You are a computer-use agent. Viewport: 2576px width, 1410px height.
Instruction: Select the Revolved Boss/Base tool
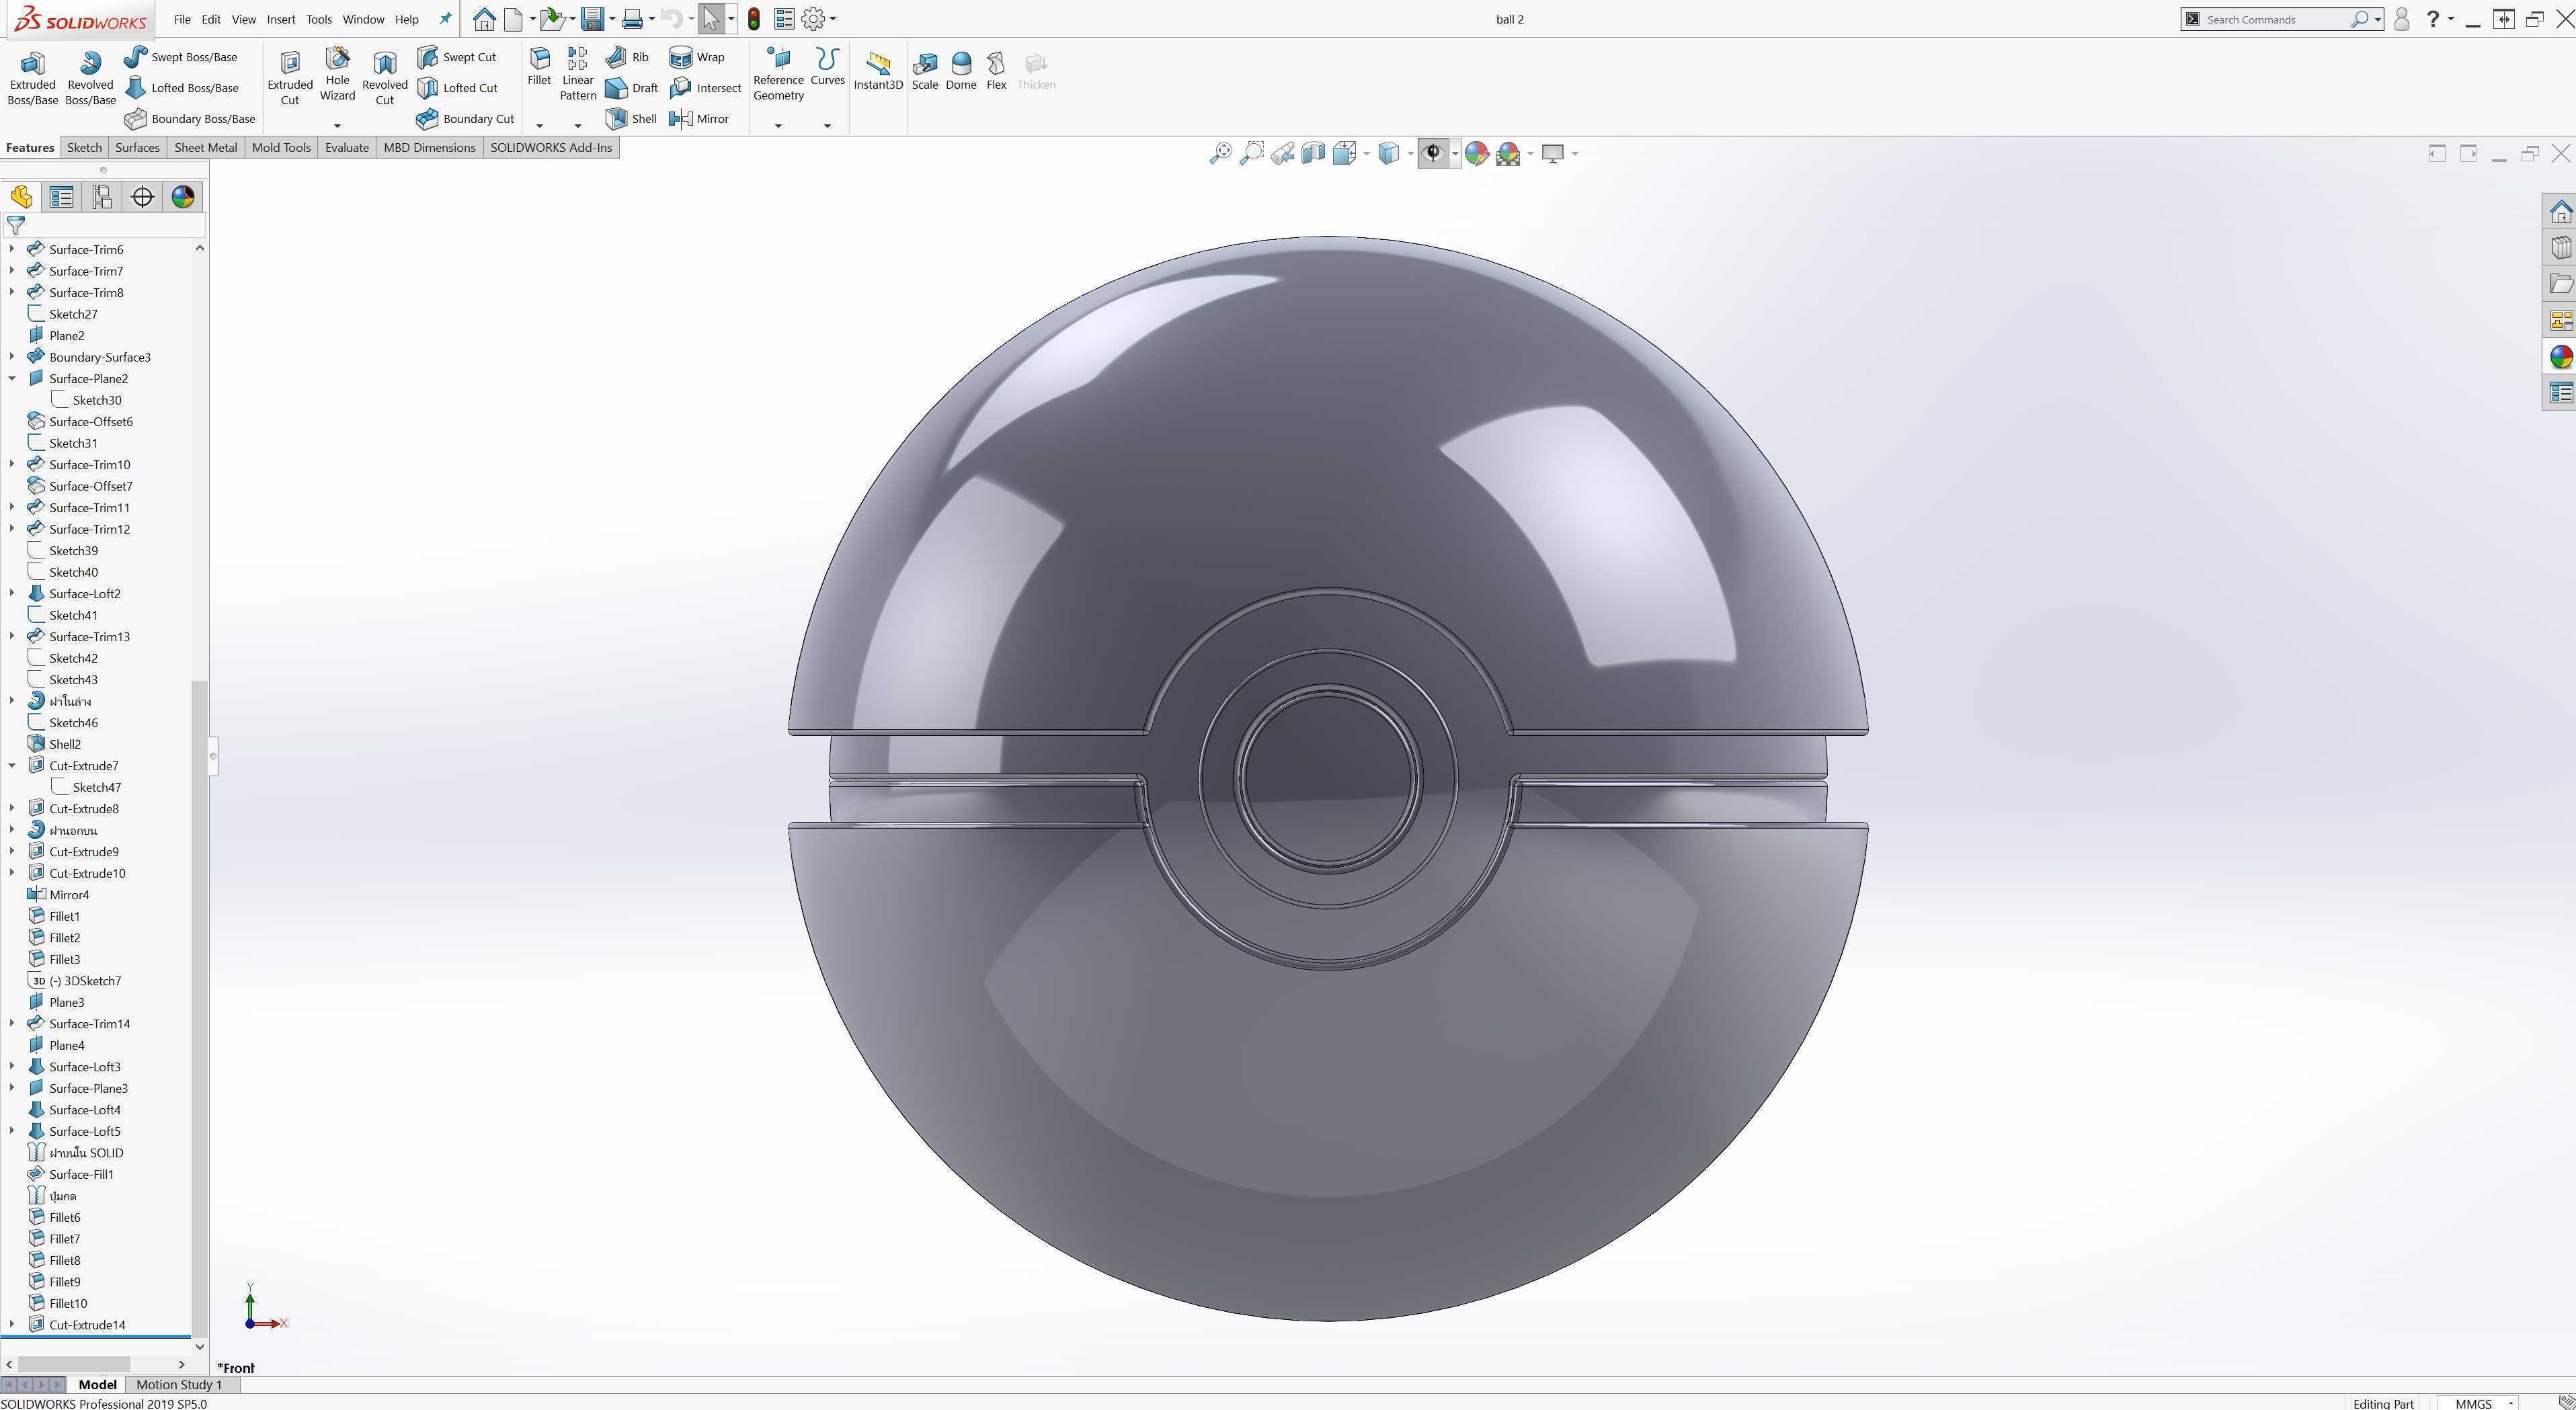coord(90,78)
